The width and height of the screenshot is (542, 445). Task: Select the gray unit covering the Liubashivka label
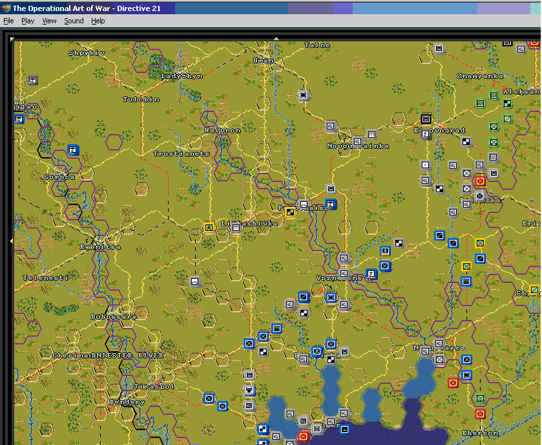pos(236,227)
